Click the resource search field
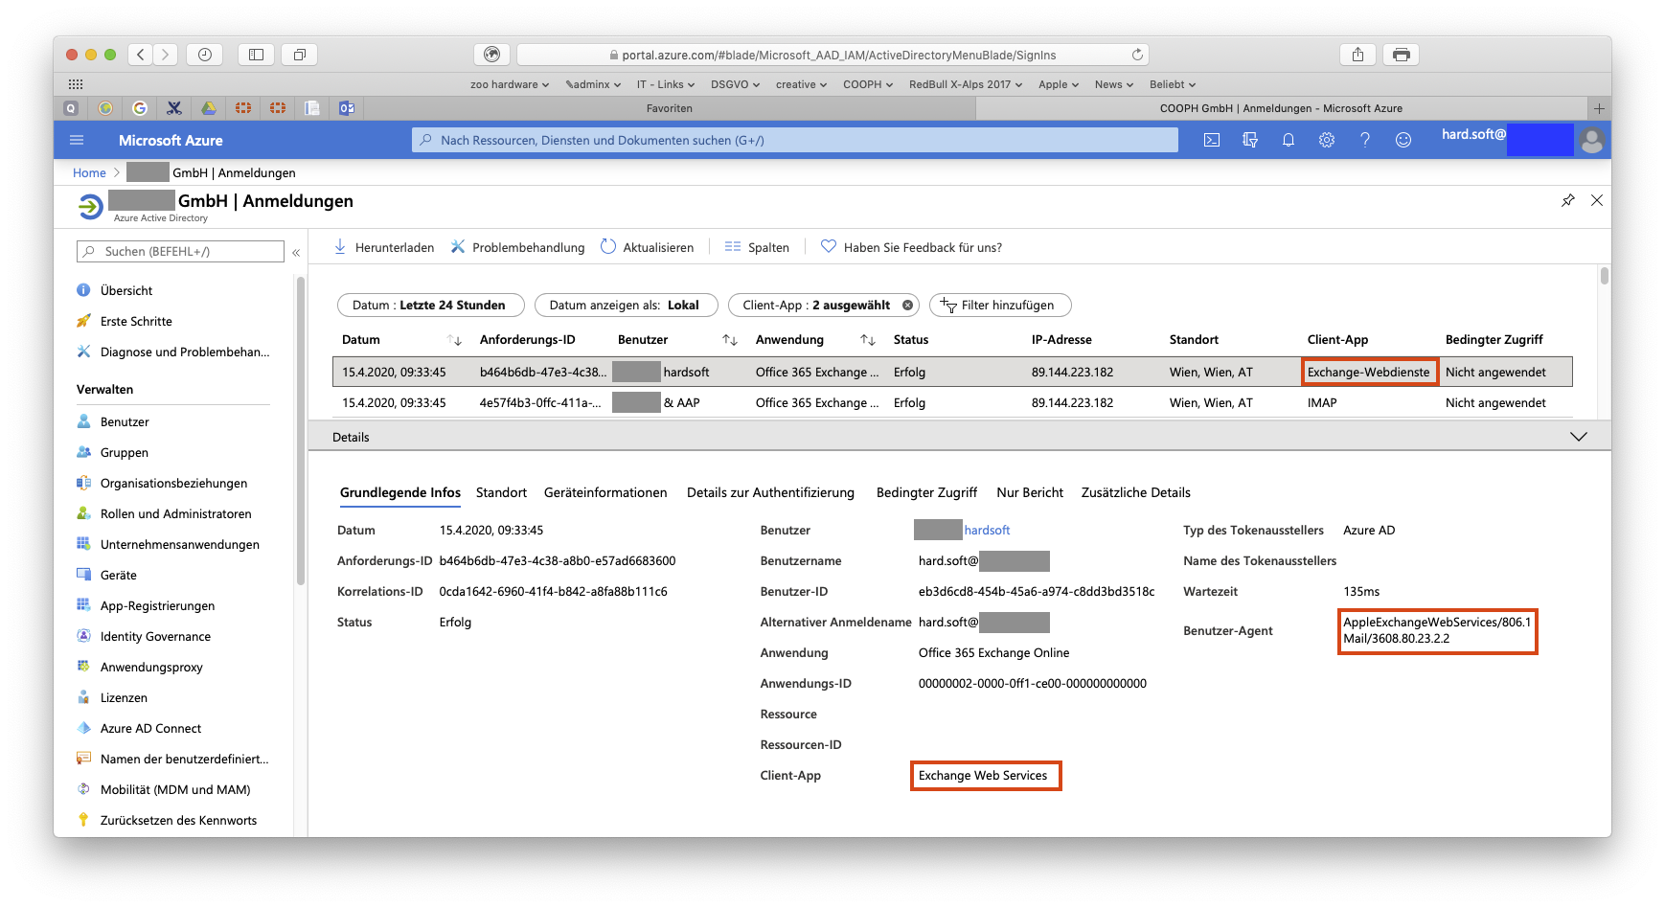This screenshot has height=908, width=1665. click(795, 140)
